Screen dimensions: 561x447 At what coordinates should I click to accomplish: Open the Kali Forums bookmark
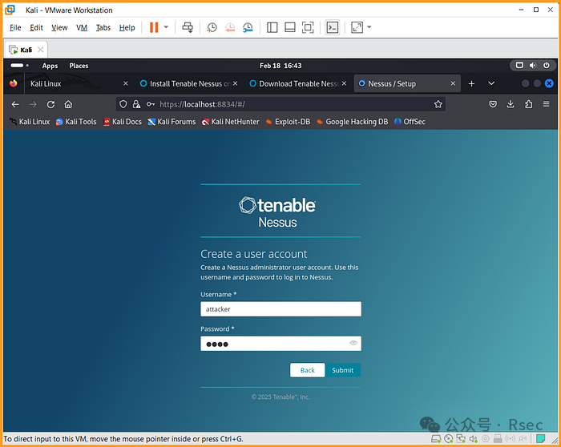(x=172, y=122)
